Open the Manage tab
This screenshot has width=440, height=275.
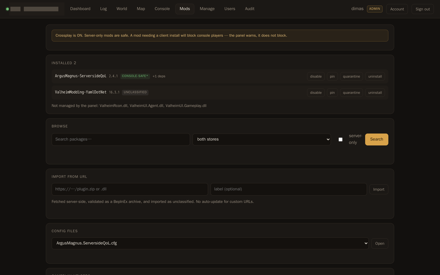tap(207, 9)
